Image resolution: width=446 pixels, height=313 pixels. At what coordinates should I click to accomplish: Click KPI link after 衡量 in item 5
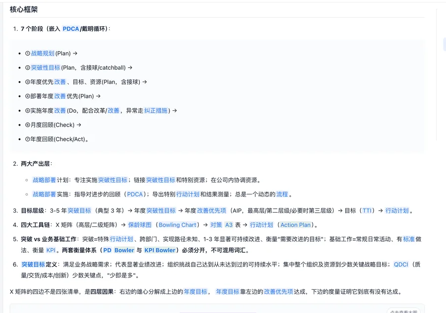[51, 250]
